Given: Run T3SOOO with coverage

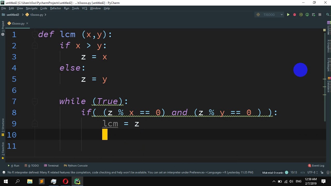Looking at the screenshot, I should tap(301, 15).
